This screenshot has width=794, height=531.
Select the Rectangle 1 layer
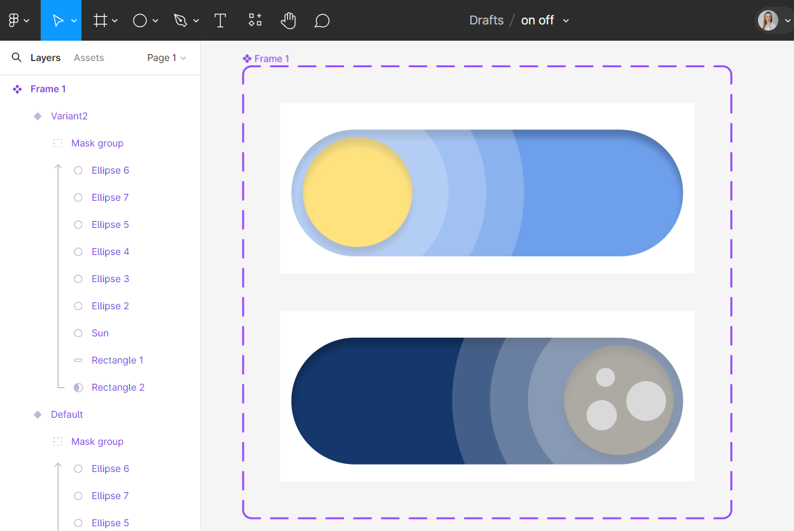[x=117, y=360]
